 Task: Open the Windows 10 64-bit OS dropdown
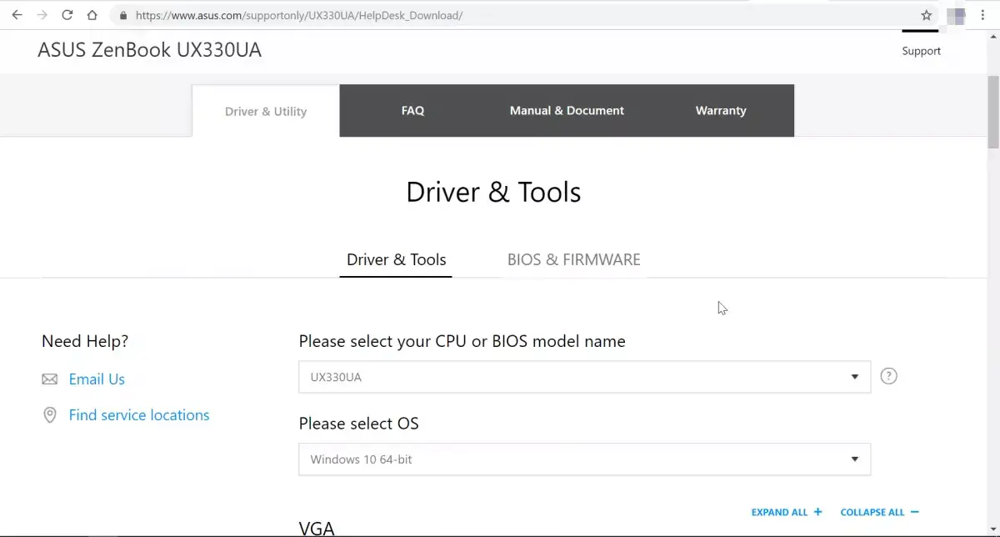click(x=584, y=459)
